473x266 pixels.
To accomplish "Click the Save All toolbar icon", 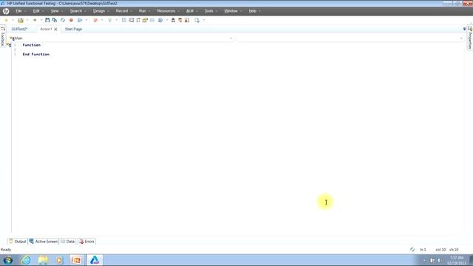I will click(x=55, y=20).
